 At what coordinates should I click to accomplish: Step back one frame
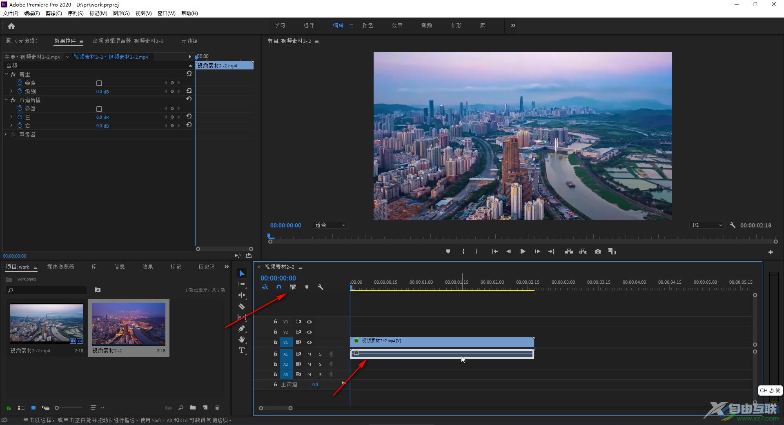pyautogui.click(x=509, y=251)
